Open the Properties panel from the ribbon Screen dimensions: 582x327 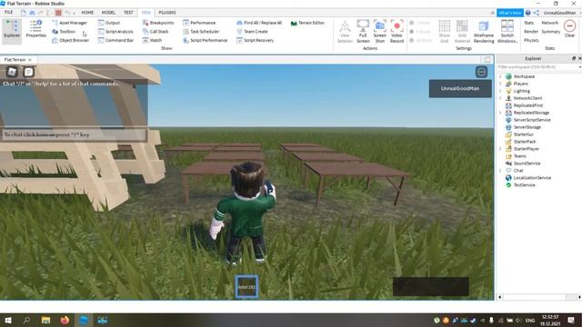click(36, 30)
